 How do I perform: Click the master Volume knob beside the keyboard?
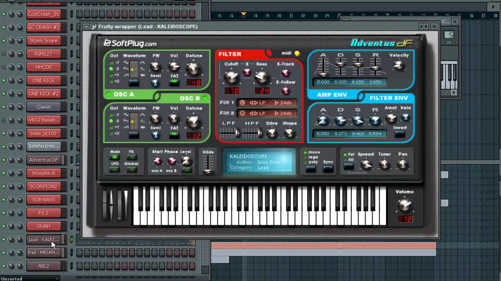(405, 205)
